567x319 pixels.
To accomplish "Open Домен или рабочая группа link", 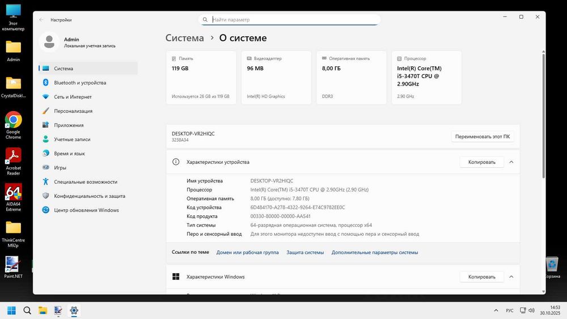I will coord(247,253).
